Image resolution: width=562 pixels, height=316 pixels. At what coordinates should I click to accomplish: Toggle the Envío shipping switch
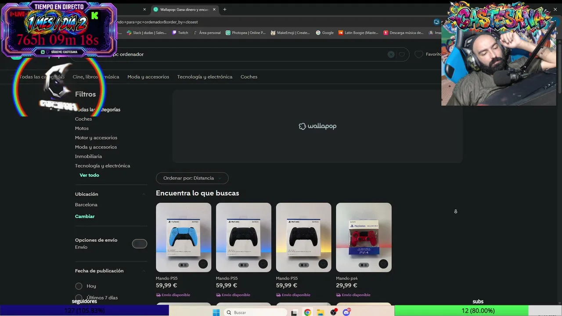pyautogui.click(x=140, y=244)
